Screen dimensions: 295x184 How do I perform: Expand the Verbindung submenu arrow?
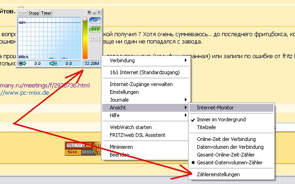(x=186, y=60)
